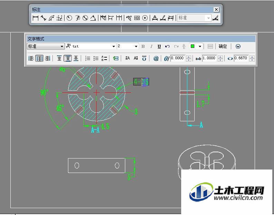Open the Dimension Style manager icon
The width and height of the screenshot is (274, 215).
215,18
